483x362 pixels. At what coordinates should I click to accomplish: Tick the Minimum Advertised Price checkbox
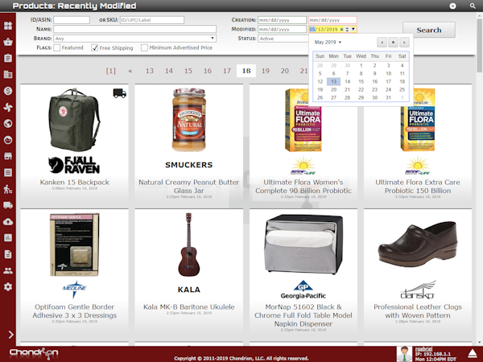coord(144,47)
